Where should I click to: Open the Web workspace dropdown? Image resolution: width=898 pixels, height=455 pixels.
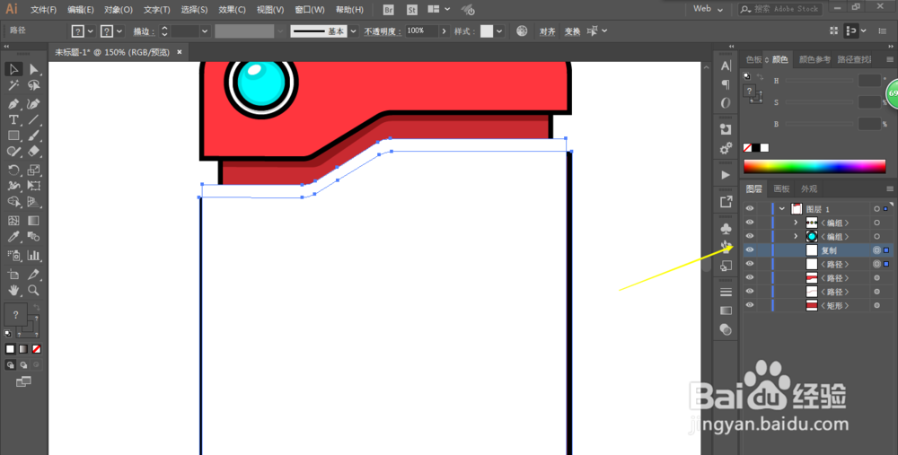tap(708, 9)
